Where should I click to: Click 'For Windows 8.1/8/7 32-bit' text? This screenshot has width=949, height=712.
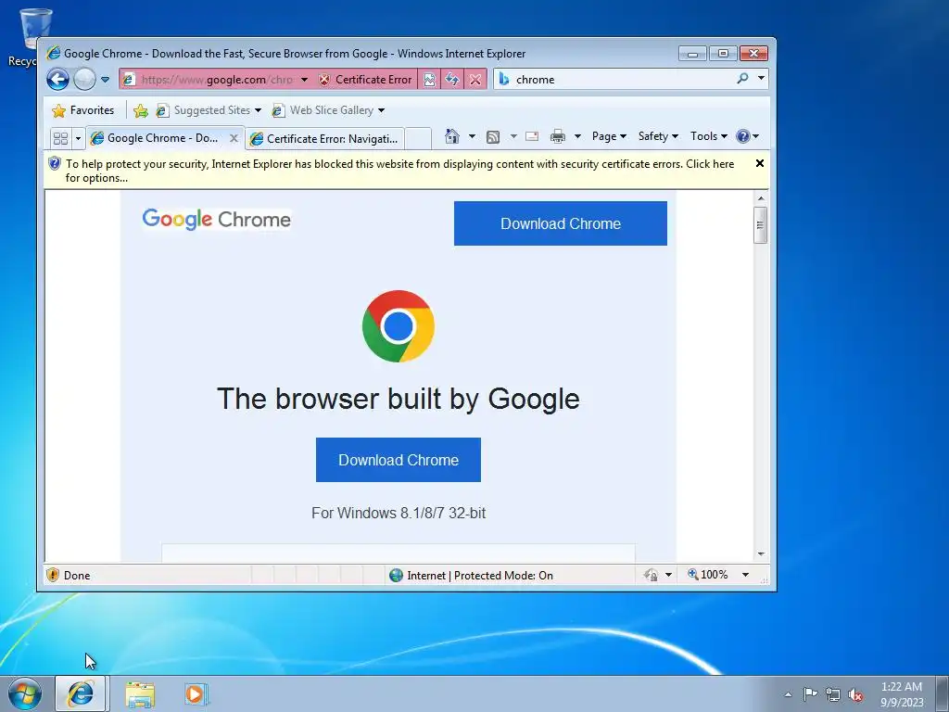(x=399, y=513)
